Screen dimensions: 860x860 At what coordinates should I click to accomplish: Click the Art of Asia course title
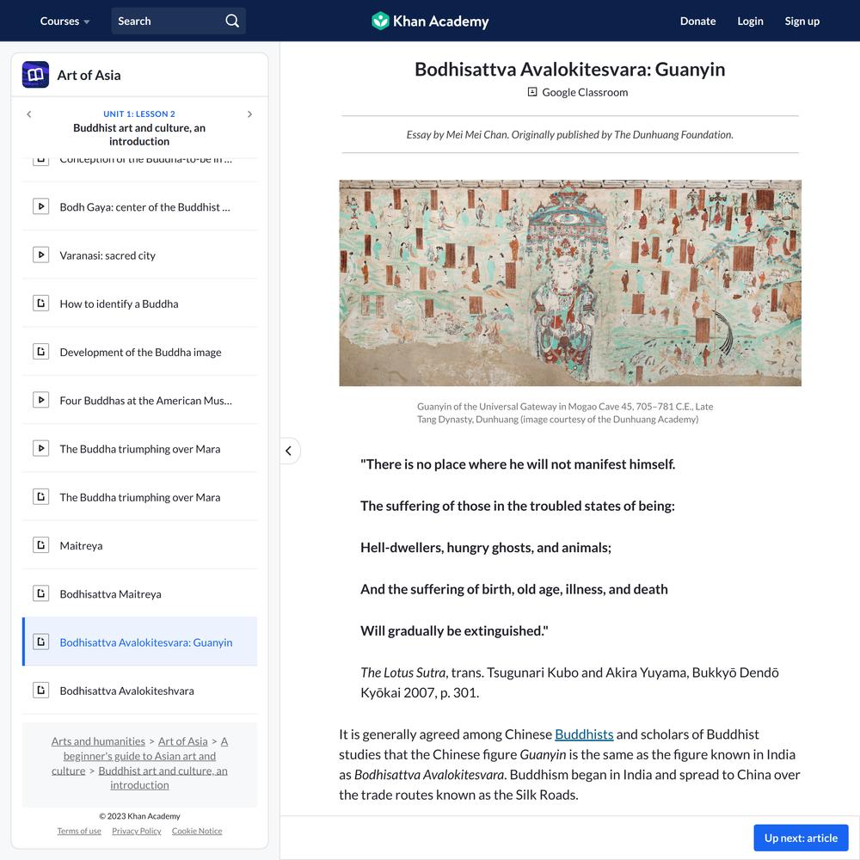89,75
